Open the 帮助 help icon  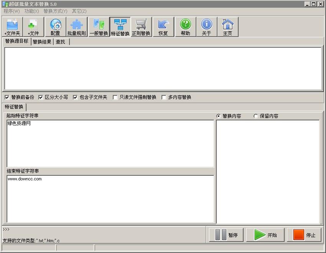(185, 26)
